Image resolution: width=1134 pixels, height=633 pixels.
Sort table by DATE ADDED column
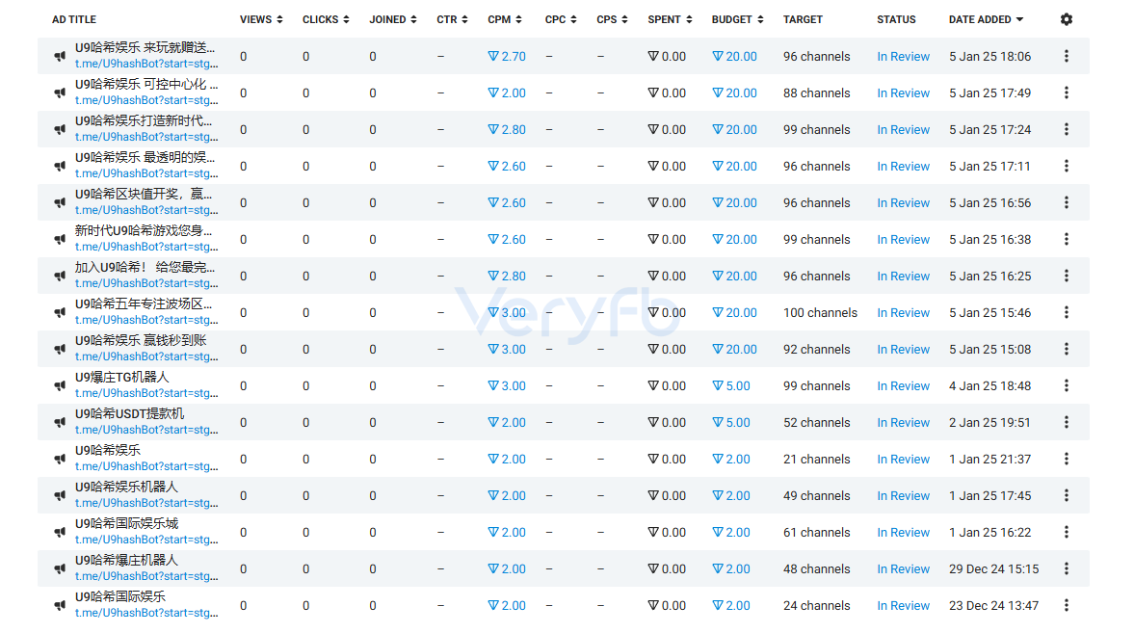[x=986, y=19]
